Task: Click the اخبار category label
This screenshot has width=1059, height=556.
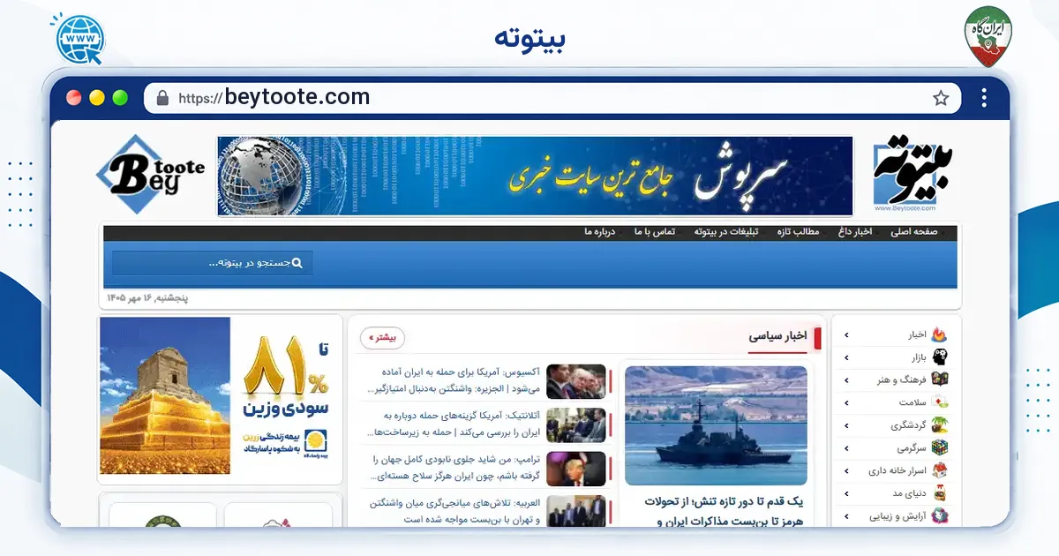Action: click(x=917, y=335)
